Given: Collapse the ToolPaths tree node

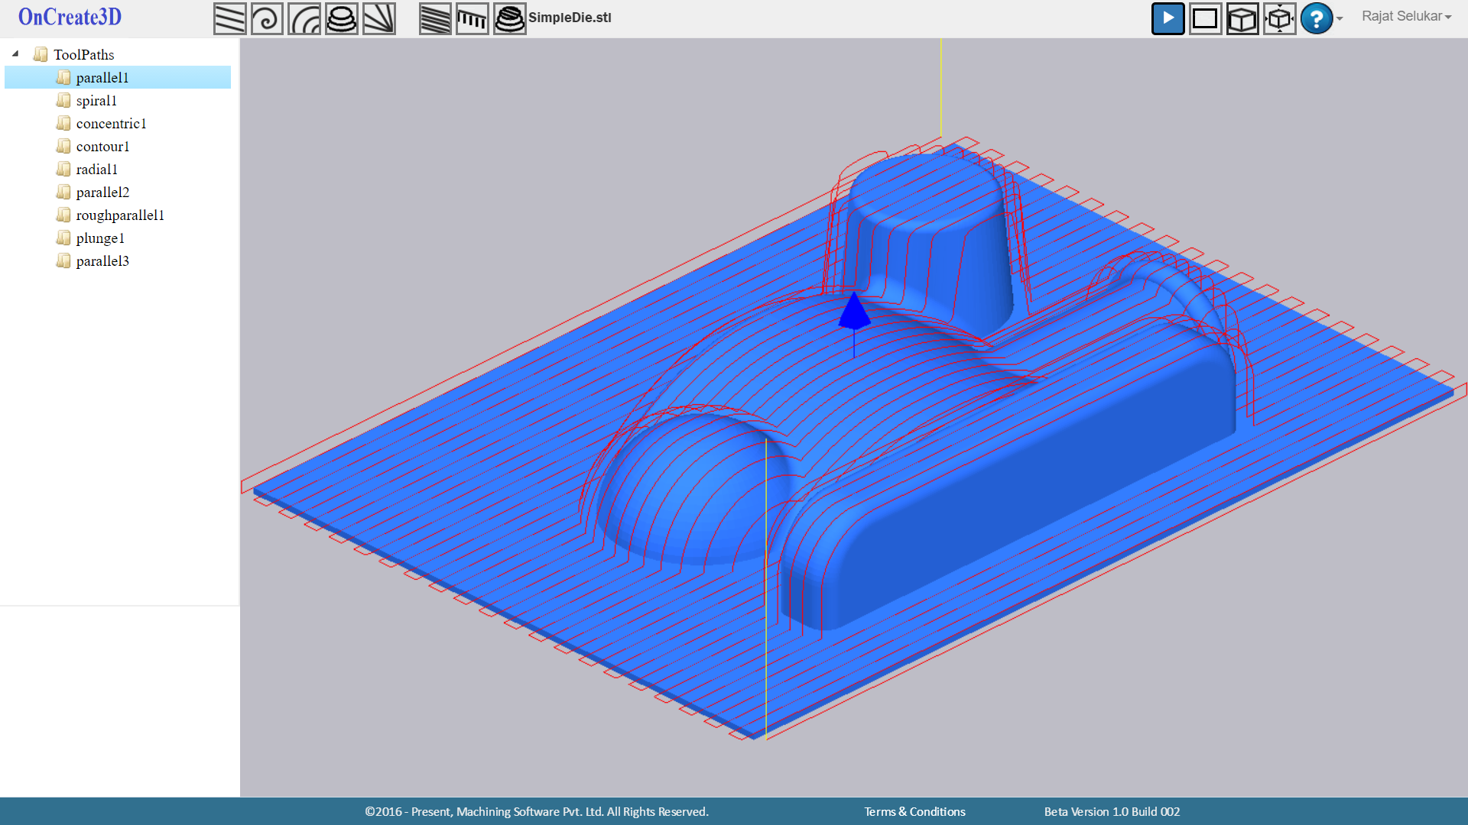Looking at the screenshot, I should click(x=15, y=53).
